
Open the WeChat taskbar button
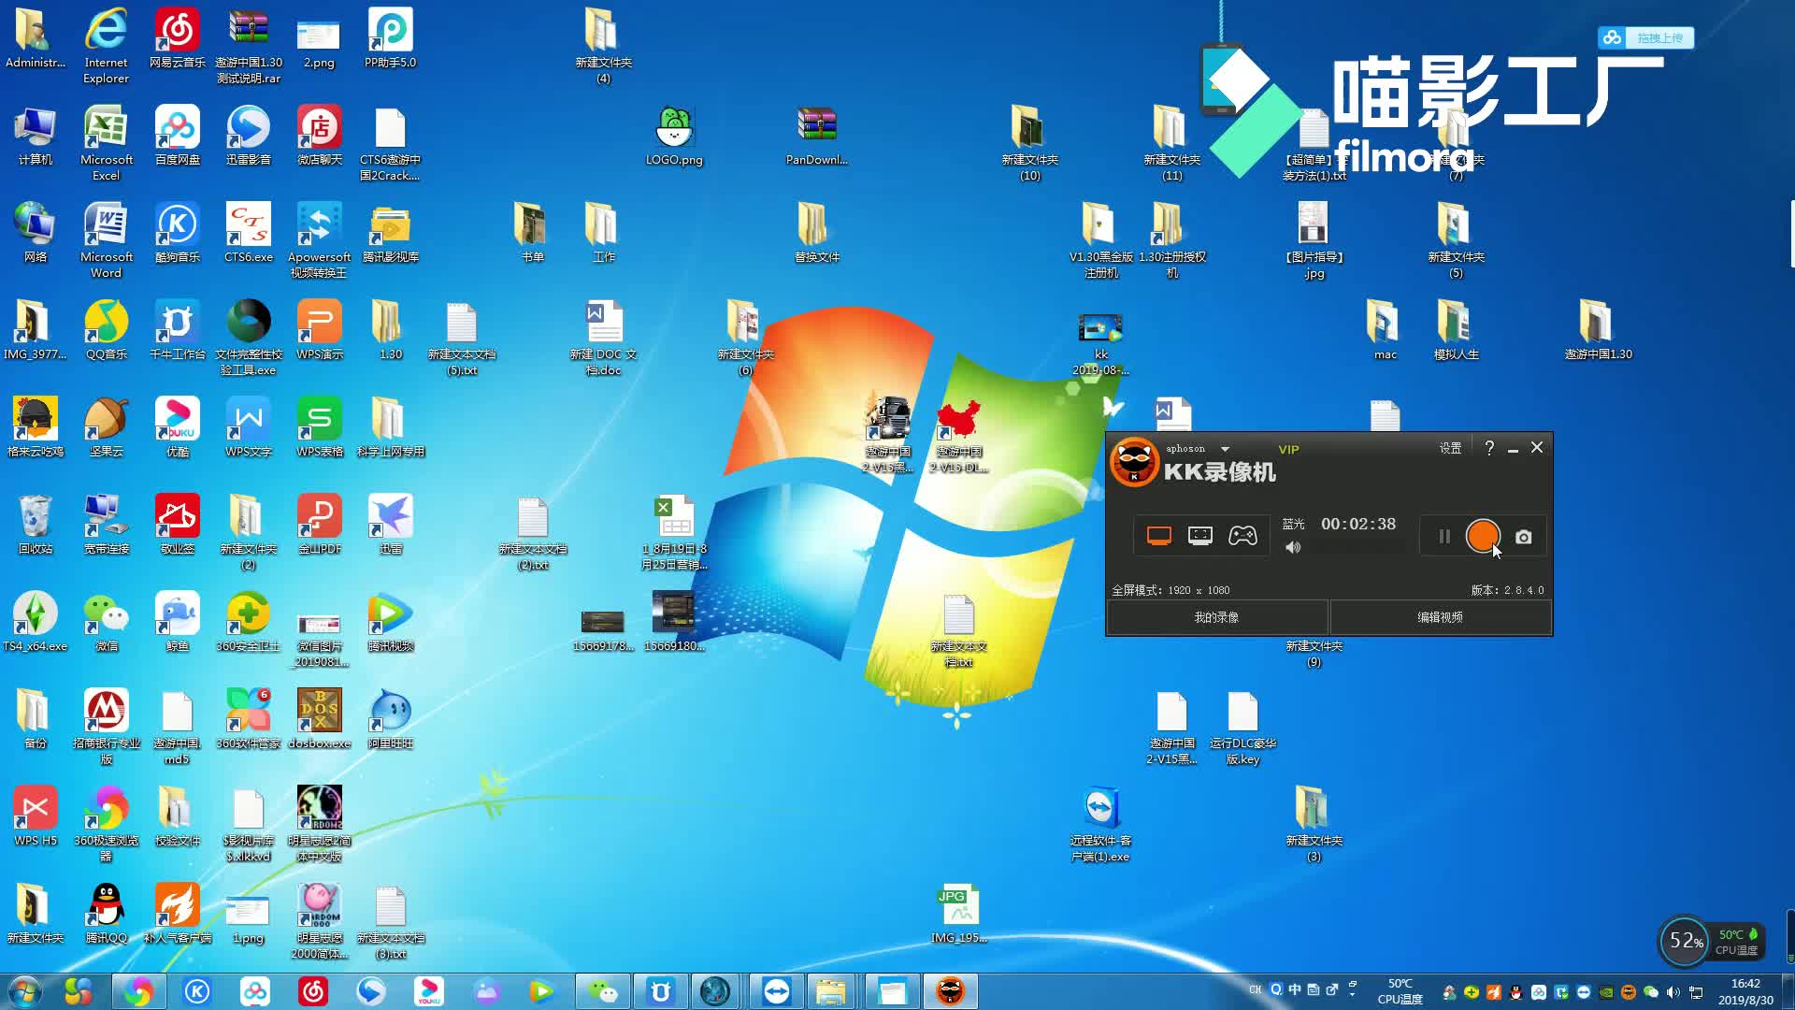coord(602,991)
